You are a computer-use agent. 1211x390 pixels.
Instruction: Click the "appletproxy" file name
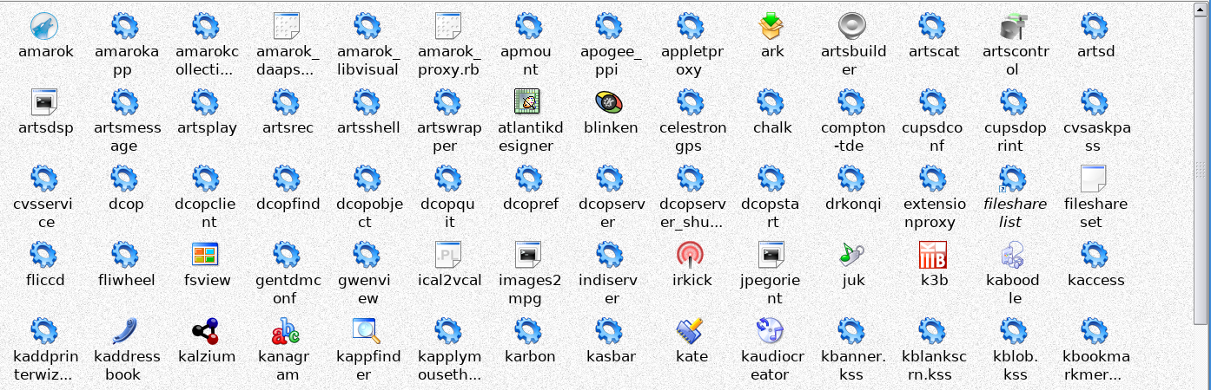point(691,61)
